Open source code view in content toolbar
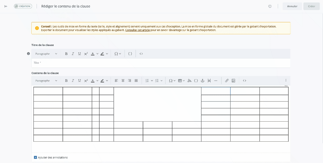 [244, 81]
